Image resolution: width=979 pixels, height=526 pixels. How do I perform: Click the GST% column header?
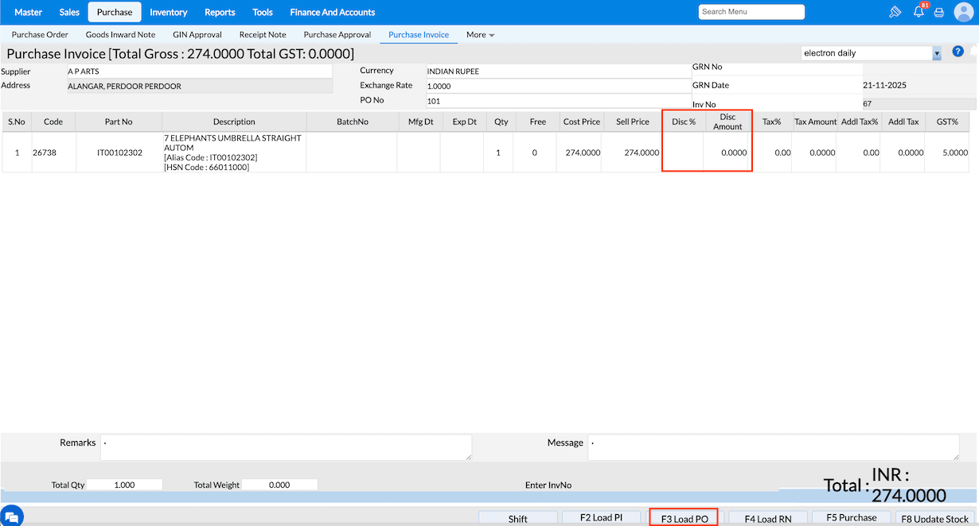(x=947, y=122)
